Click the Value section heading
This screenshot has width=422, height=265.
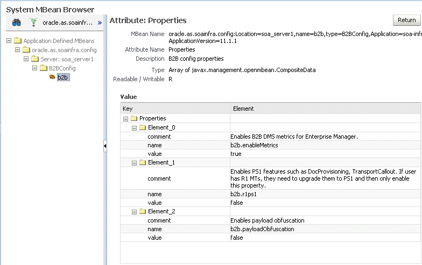click(x=129, y=97)
